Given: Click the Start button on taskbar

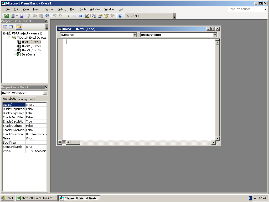Looking at the screenshot, I should [x=7, y=198].
